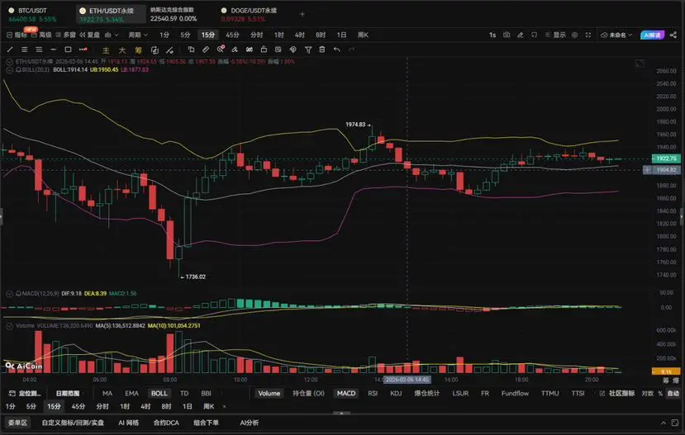
Task: Open the 社区指标 community indicators
Action: click(617, 393)
